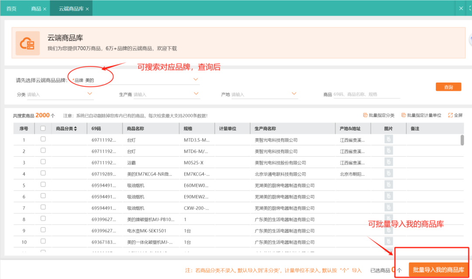Check the box for row 10 一体化破壁机
Screen dimensions: 472x279
tap(43, 241)
